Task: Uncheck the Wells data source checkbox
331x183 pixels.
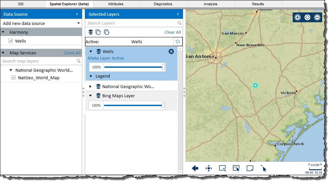Action: coord(11,41)
